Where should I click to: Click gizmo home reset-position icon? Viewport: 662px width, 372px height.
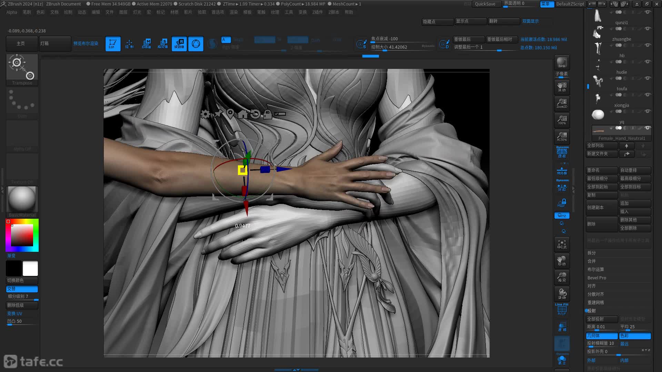(x=243, y=114)
